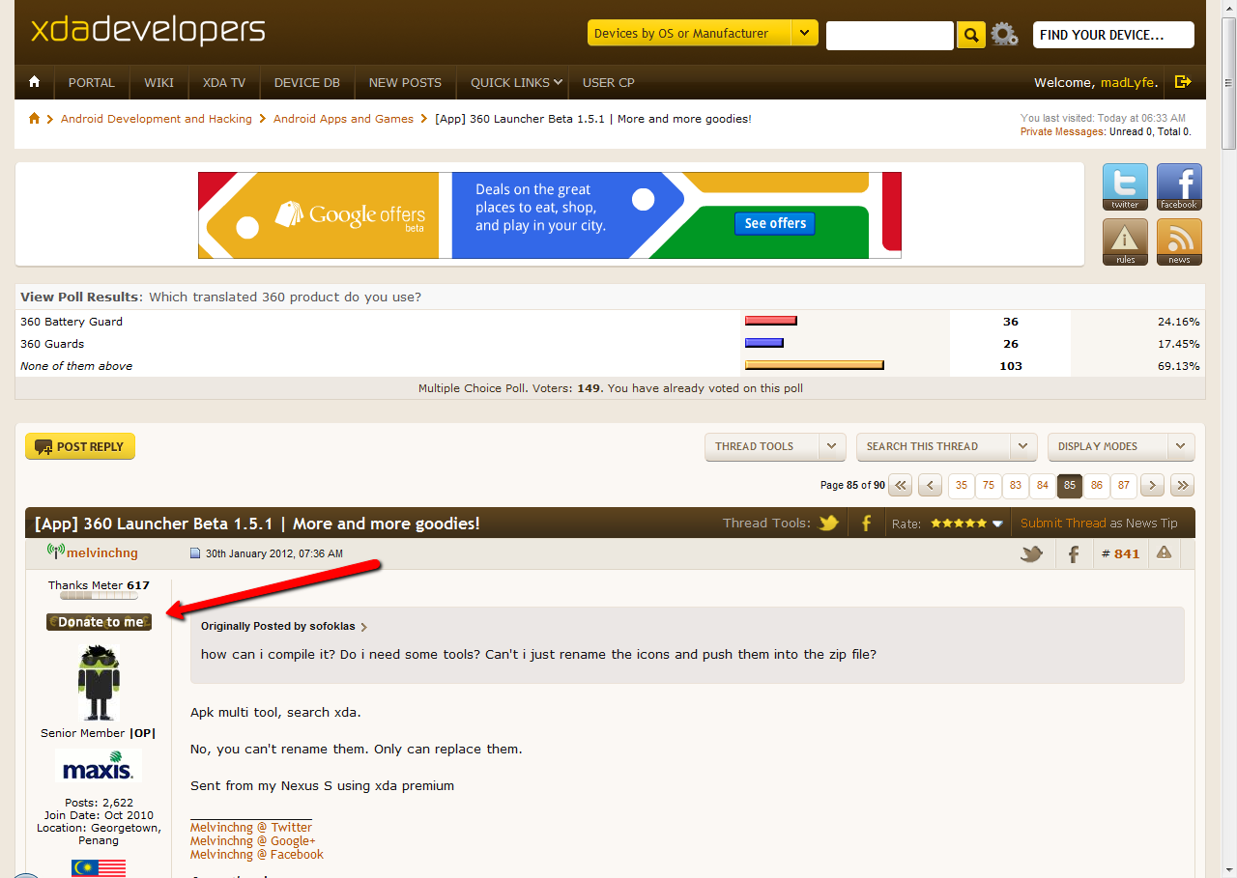Image resolution: width=1237 pixels, height=878 pixels.
Task: Share thread via Thread Tools Twitter icon
Action: pyautogui.click(x=828, y=524)
